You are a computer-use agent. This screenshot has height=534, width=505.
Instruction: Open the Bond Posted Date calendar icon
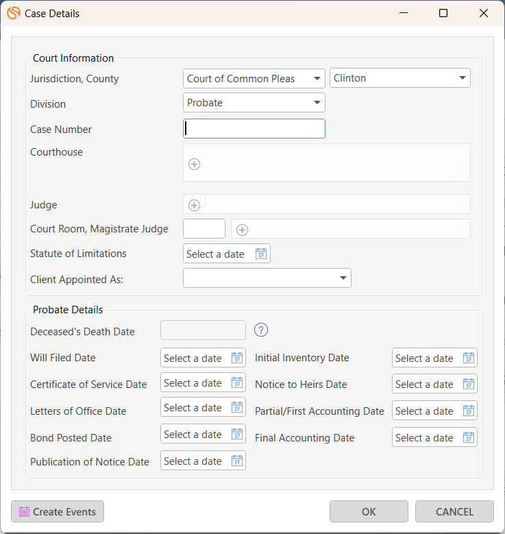(x=237, y=434)
